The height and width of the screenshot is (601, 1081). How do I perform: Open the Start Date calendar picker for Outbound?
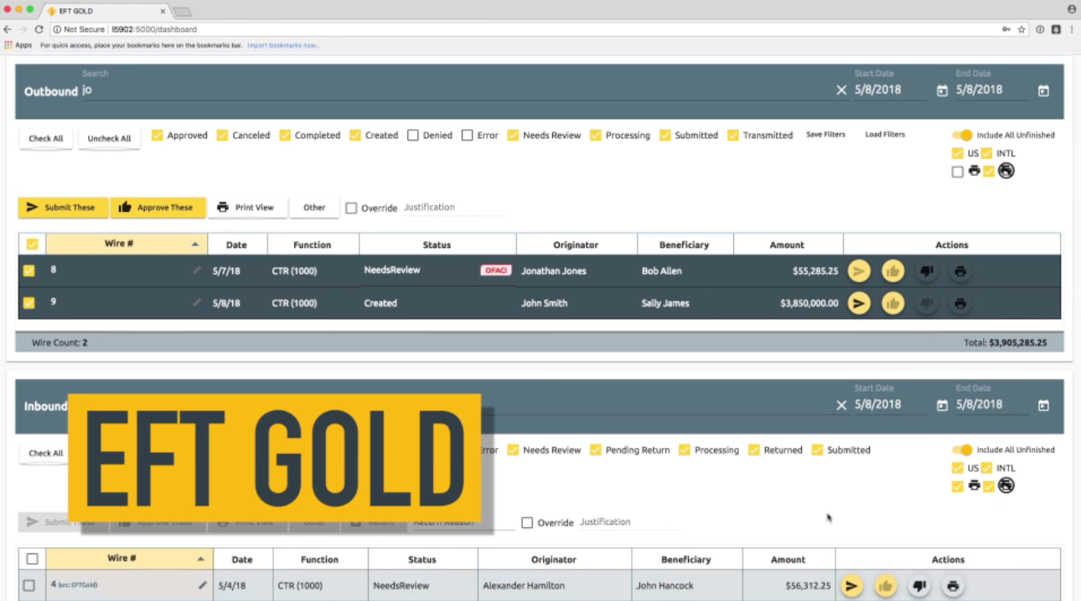(941, 90)
